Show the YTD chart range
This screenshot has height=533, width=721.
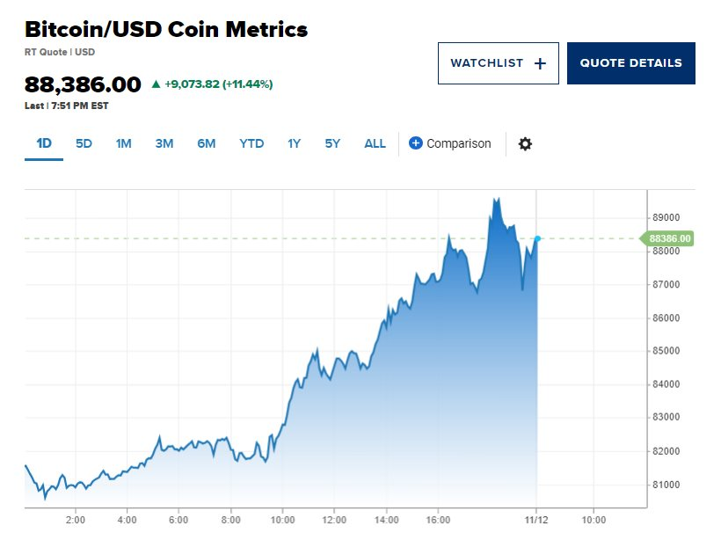click(251, 143)
